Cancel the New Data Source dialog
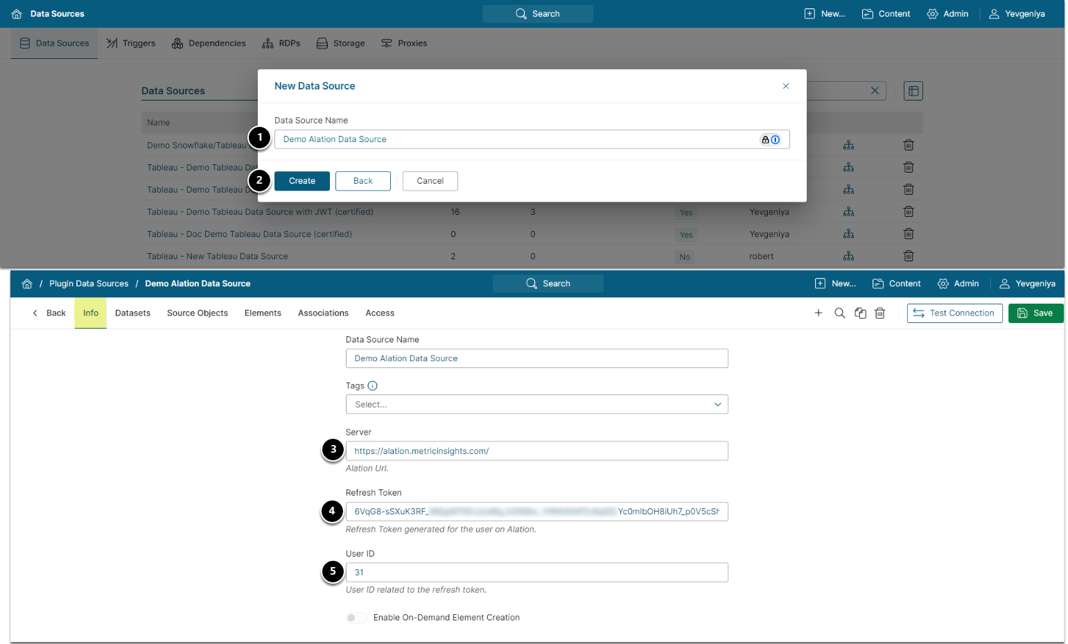This screenshot has height=644, width=1068. pos(430,181)
